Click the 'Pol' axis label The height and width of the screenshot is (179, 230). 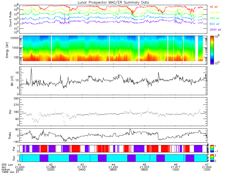tap(14, 149)
